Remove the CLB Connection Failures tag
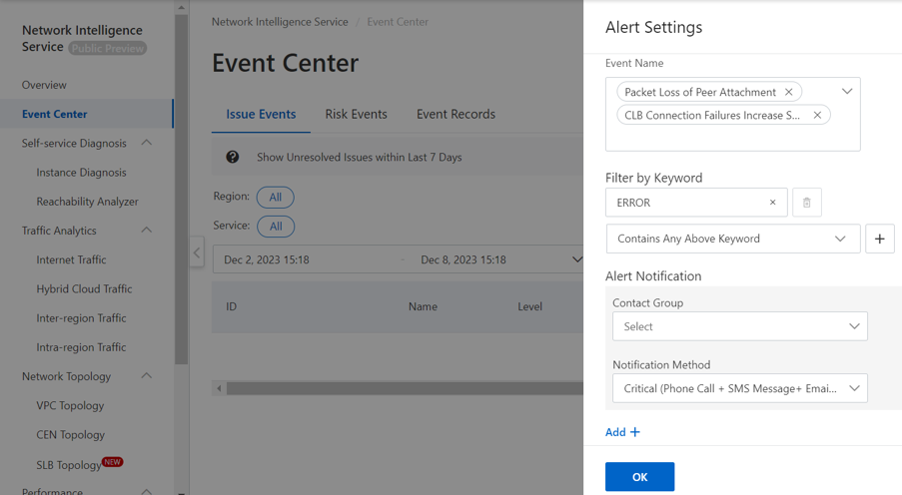The height and width of the screenshot is (495, 902). [x=817, y=115]
